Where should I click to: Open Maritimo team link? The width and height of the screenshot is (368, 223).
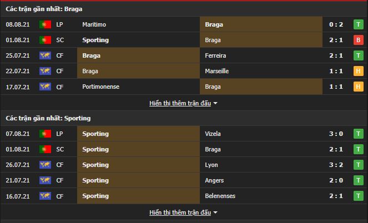95,24
